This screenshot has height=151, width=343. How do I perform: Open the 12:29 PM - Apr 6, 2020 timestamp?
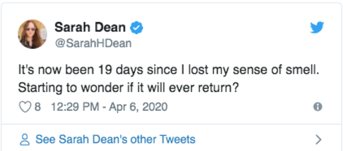109,107
